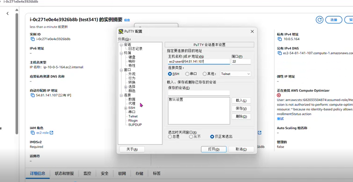Close the PuTTY configuration dialog
The width and height of the screenshot is (353, 182).
252,32
